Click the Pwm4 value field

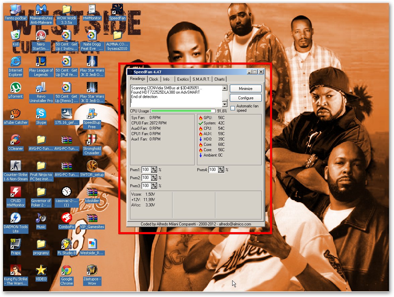(213, 170)
